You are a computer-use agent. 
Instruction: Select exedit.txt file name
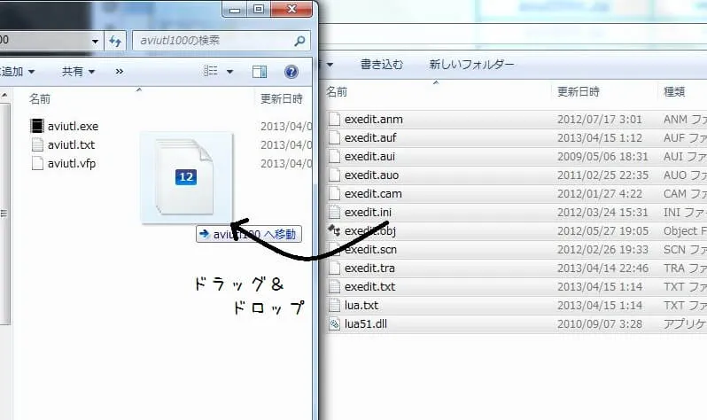click(369, 286)
